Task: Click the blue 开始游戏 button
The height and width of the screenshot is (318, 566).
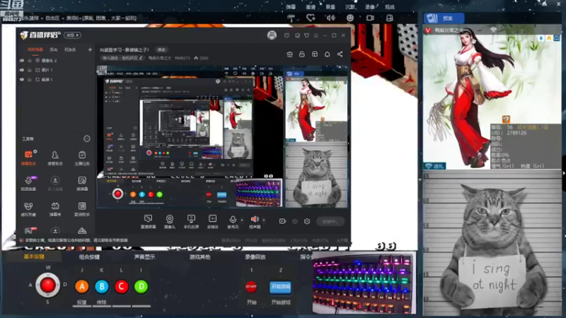Action: (280, 287)
